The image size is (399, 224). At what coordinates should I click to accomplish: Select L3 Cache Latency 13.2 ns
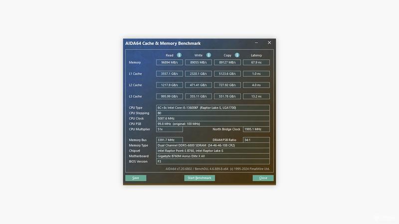pyautogui.click(x=256, y=97)
